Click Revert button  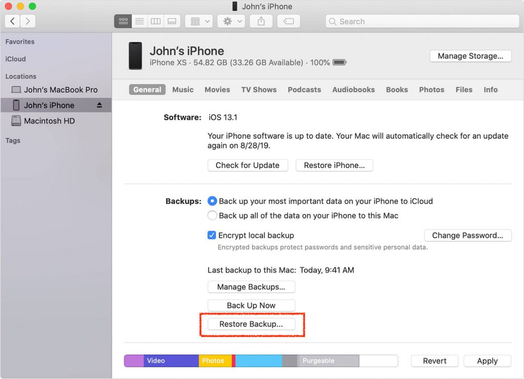[x=434, y=361]
